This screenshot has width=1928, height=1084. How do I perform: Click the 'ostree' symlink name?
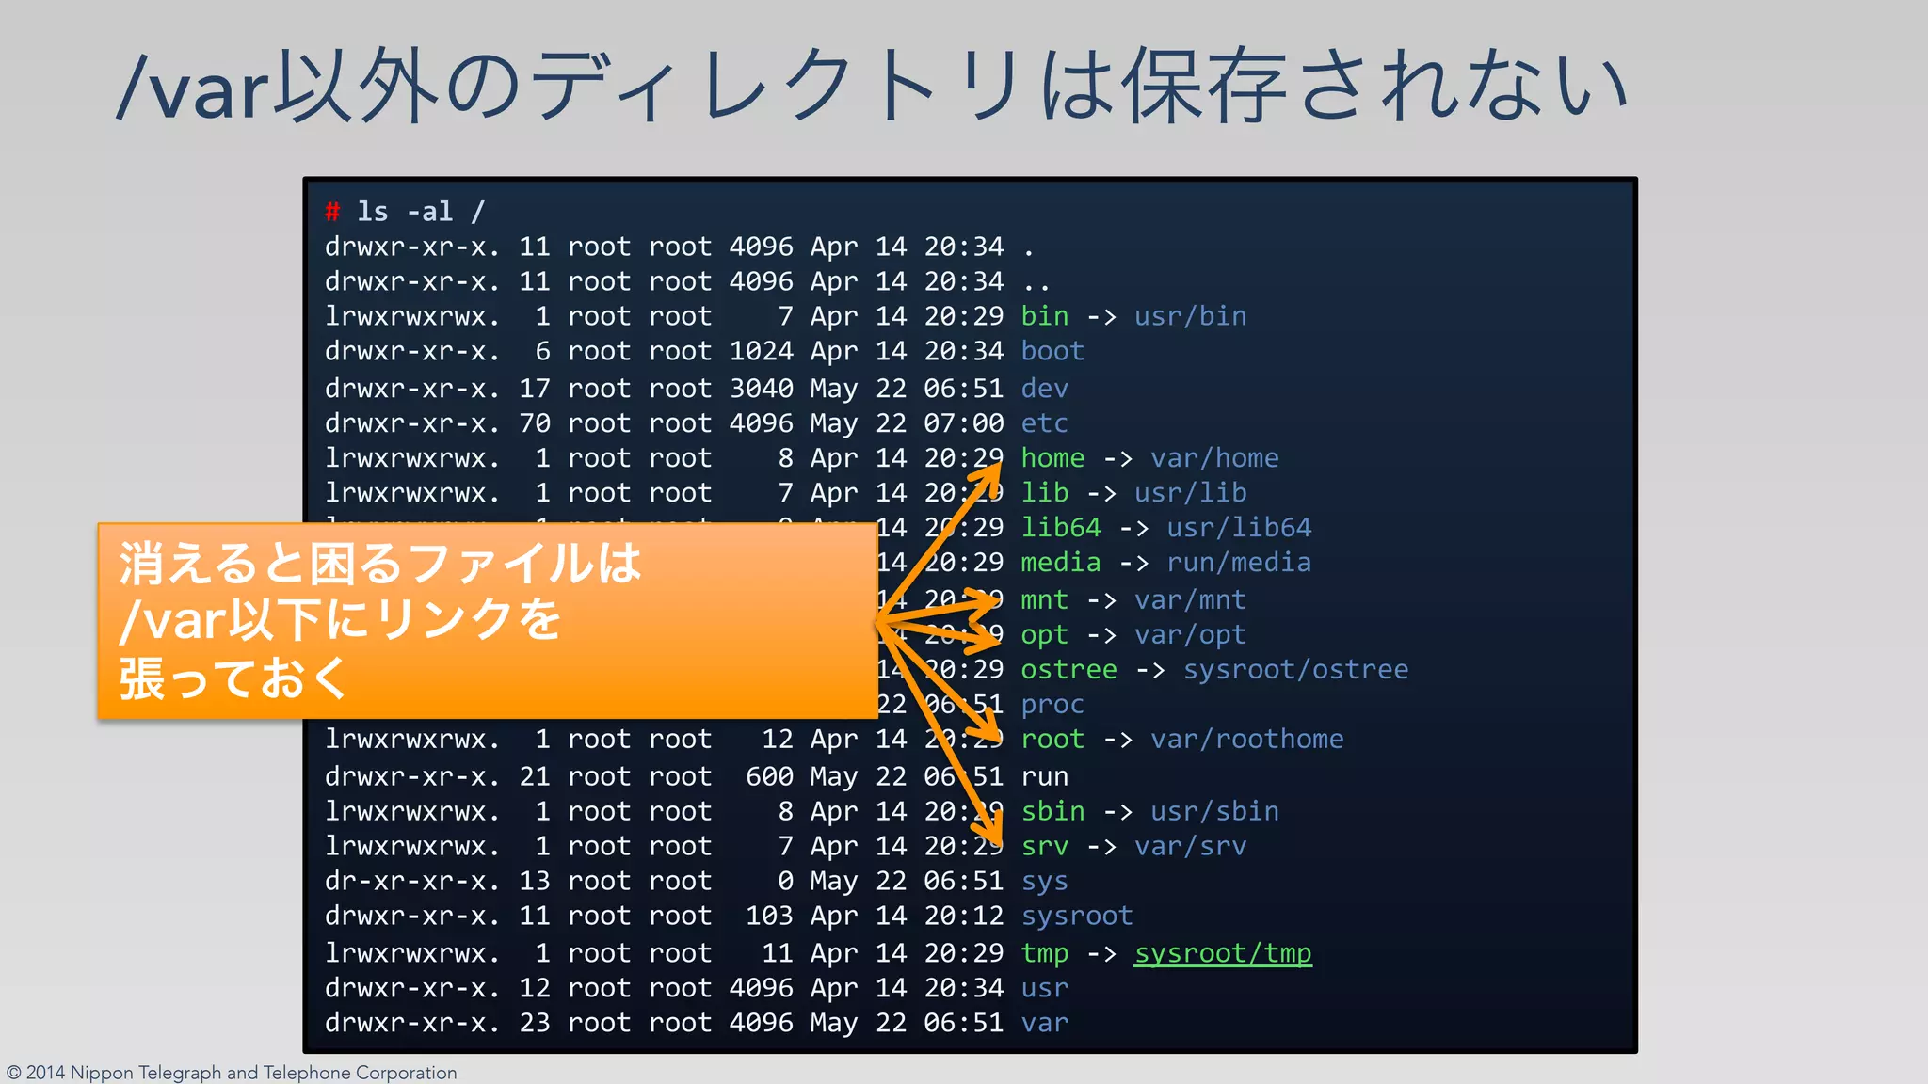coord(1068,670)
